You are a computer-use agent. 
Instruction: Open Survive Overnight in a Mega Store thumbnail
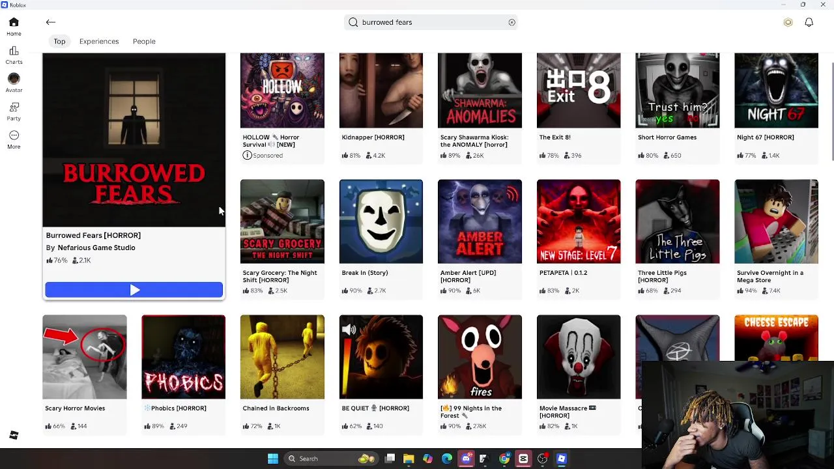(776, 221)
